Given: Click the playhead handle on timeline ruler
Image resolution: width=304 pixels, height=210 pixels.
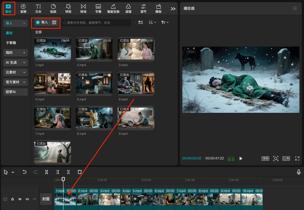Looking at the screenshot, I should (x=63, y=179).
